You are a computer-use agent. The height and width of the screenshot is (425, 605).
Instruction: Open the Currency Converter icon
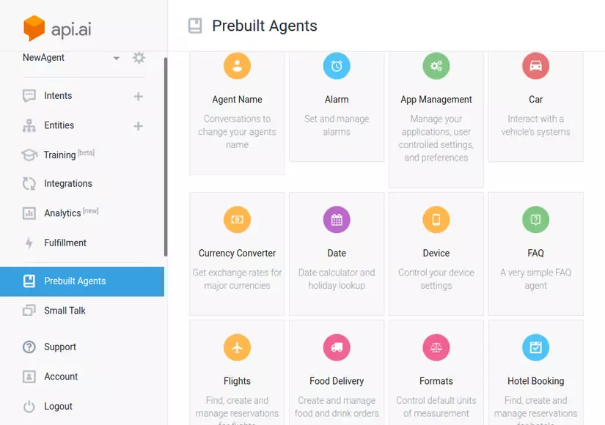(237, 219)
